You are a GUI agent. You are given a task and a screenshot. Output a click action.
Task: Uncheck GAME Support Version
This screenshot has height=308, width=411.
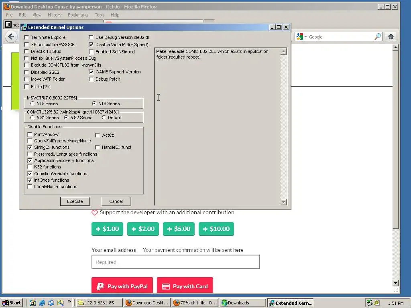point(91,72)
